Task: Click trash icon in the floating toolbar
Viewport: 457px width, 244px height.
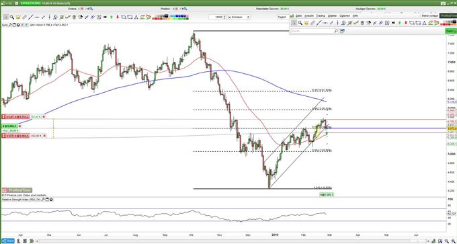Action: (x=362, y=23)
